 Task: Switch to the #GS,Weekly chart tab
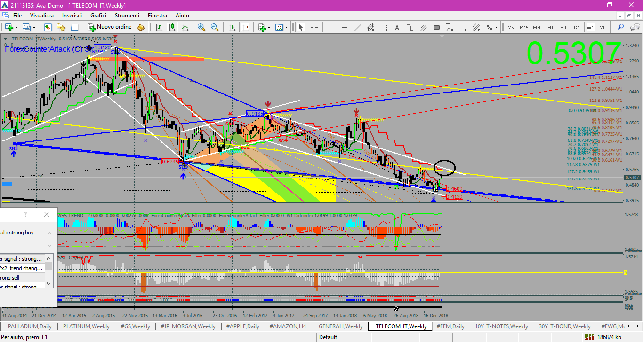(136, 326)
